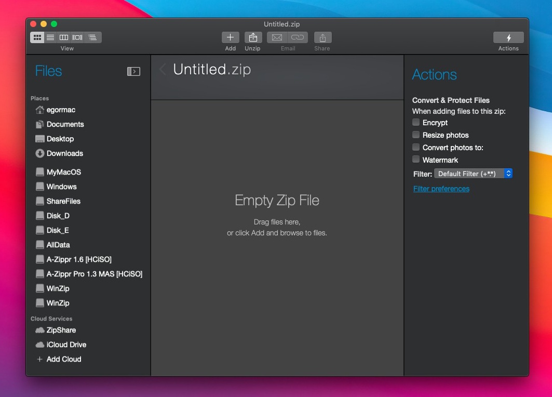The height and width of the screenshot is (397, 552).
Task: Check the Convert photos to option
Action: (x=416, y=147)
